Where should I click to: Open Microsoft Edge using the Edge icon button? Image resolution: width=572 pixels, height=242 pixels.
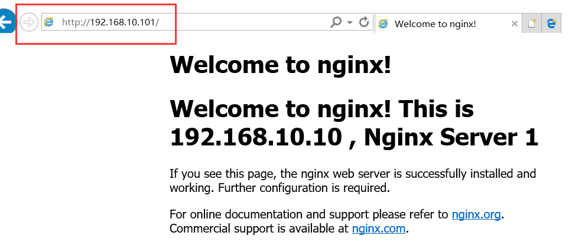(x=551, y=24)
